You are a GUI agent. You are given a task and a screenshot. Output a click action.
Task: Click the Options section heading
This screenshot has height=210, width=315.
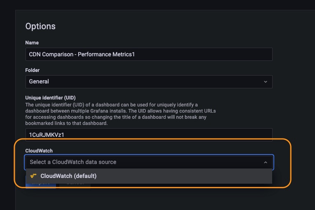(40, 26)
